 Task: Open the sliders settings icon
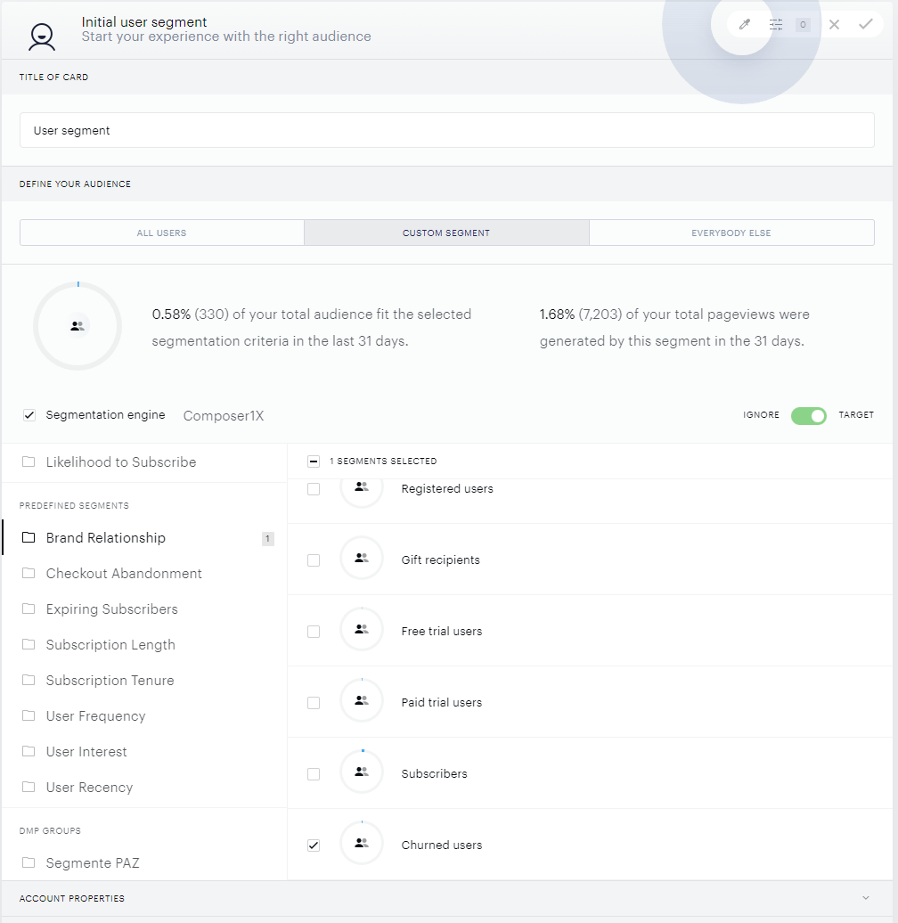click(776, 24)
